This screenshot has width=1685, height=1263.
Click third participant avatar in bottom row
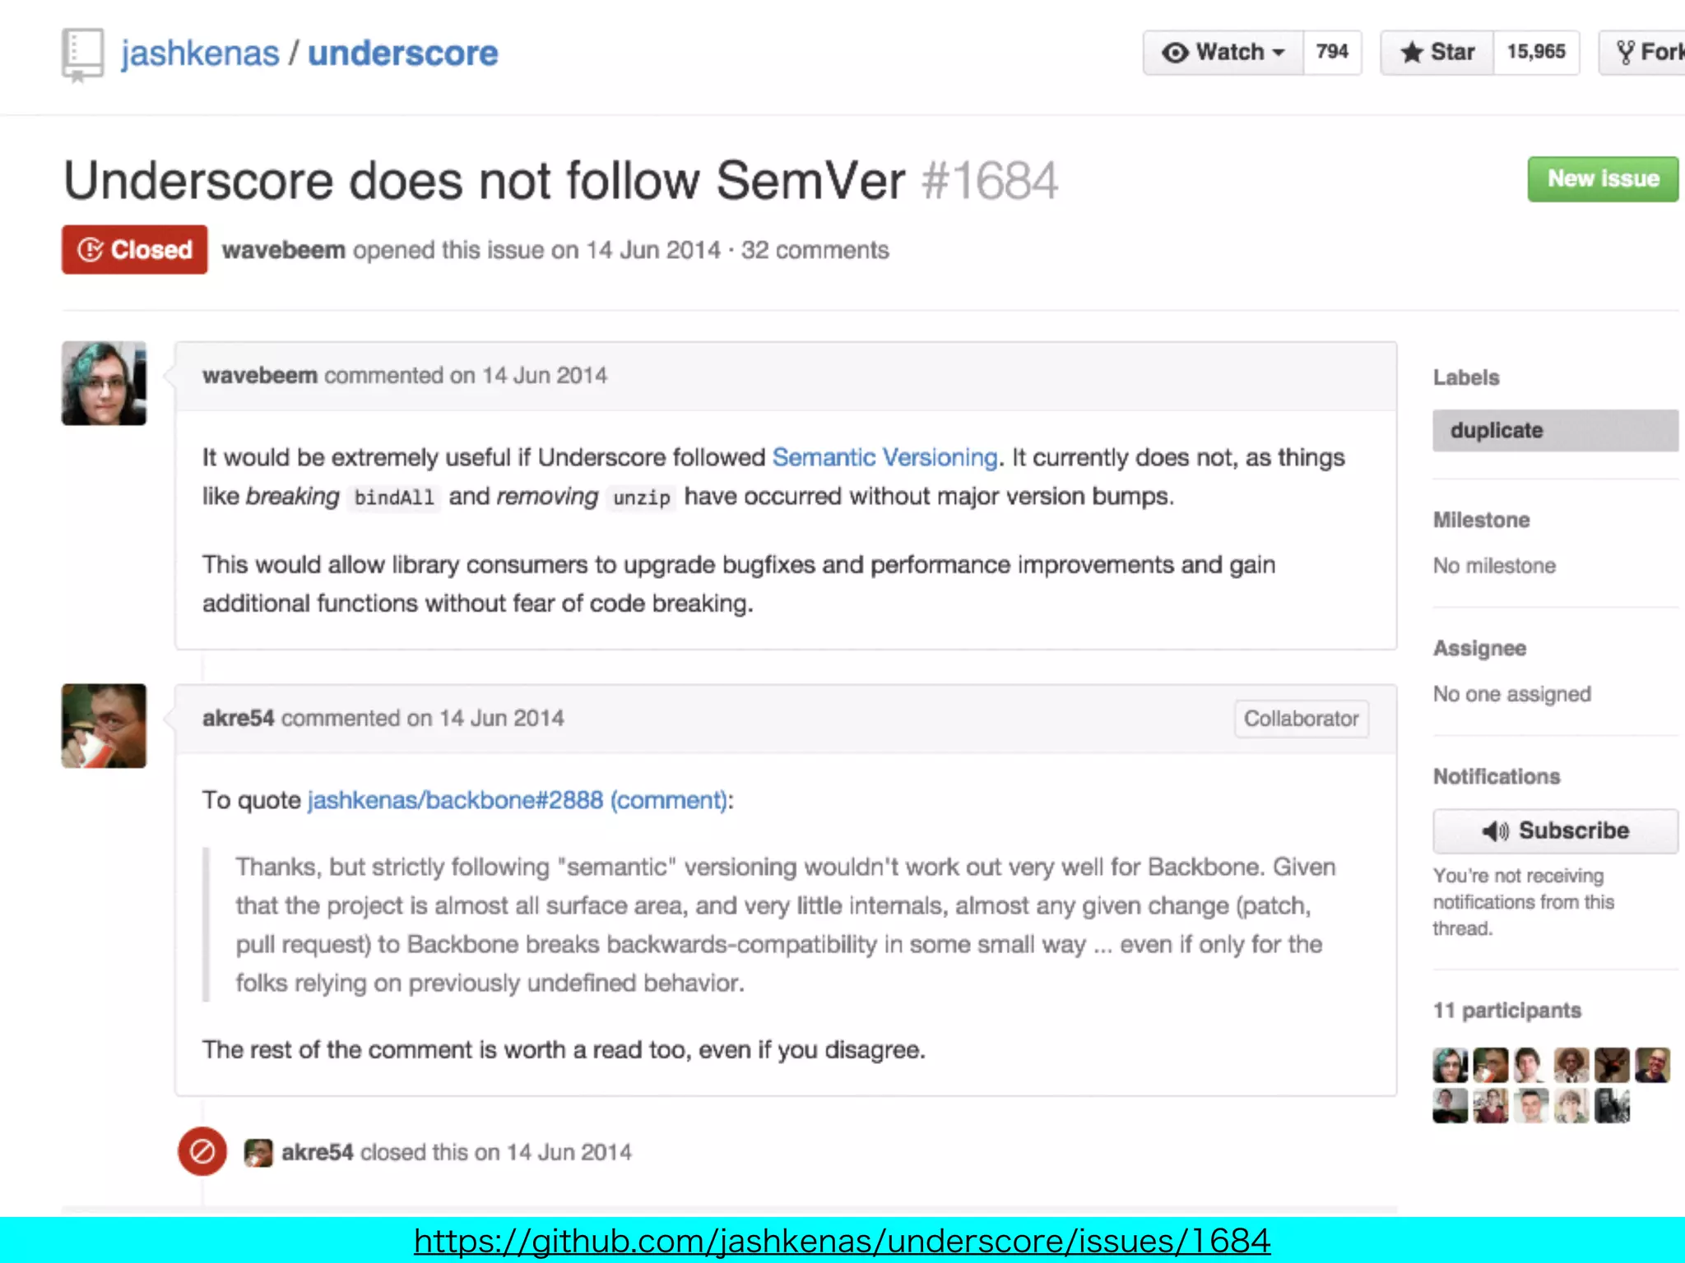(x=1530, y=1105)
